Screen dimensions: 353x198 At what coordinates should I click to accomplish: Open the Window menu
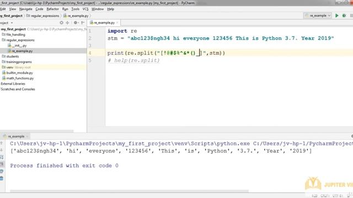coord(98,9)
